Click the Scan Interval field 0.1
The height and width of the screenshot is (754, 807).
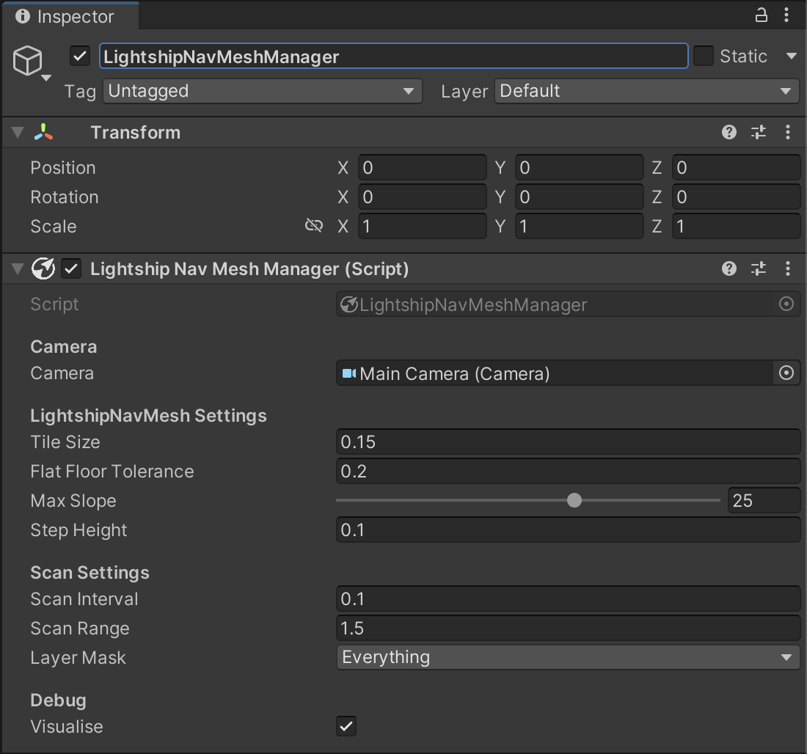click(568, 599)
